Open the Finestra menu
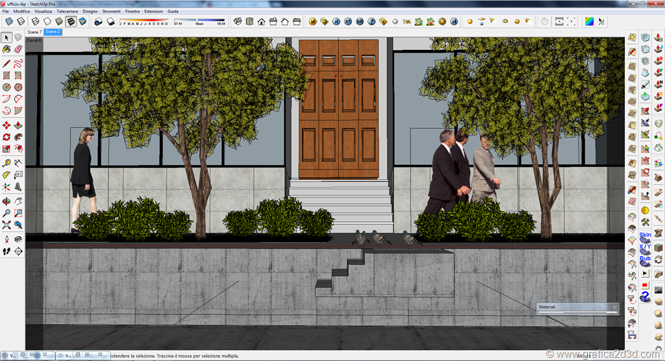Image resolution: width=665 pixels, height=361 pixels. (132, 12)
